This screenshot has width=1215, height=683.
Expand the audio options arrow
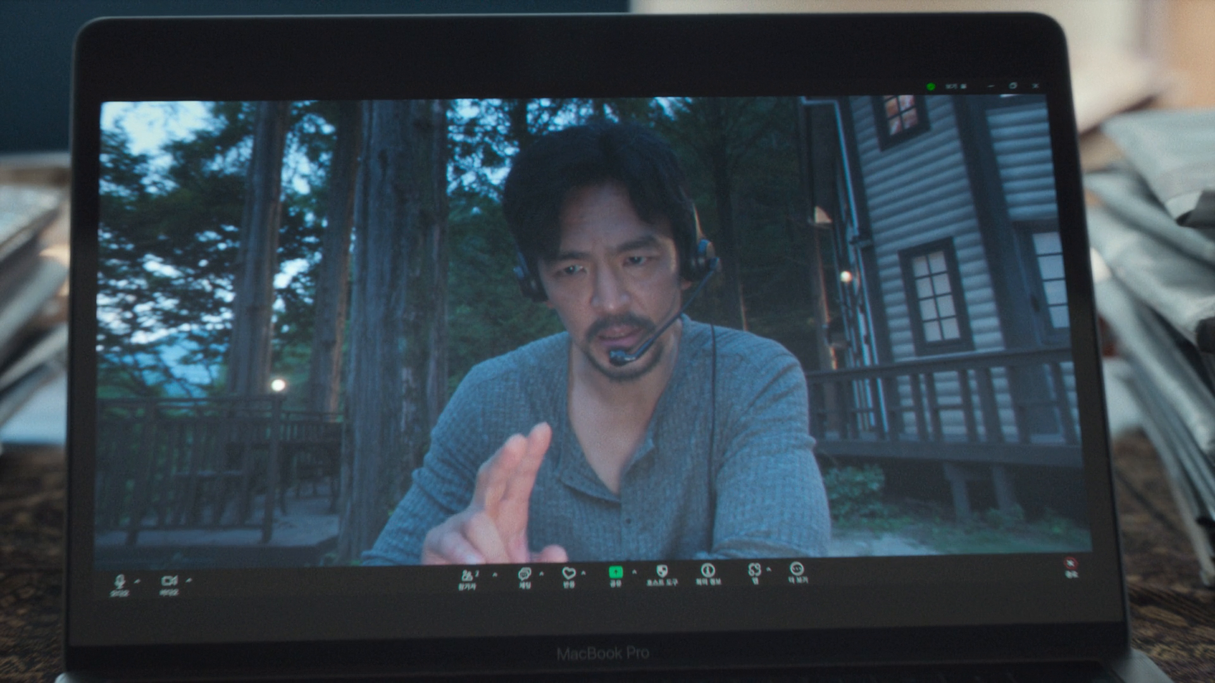pyautogui.click(x=138, y=581)
